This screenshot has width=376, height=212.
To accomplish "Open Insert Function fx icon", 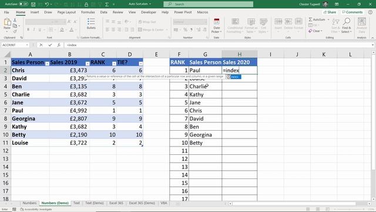I will (x=59, y=45).
